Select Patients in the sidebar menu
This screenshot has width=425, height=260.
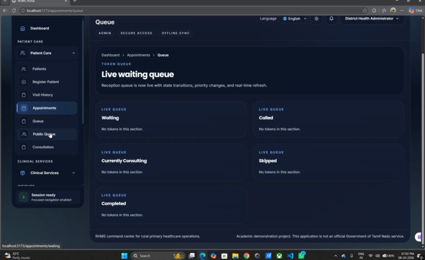click(x=46, y=69)
